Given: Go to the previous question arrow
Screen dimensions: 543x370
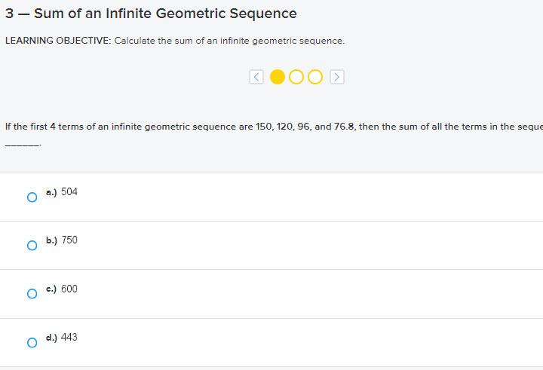Looking at the screenshot, I should (x=256, y=77).
